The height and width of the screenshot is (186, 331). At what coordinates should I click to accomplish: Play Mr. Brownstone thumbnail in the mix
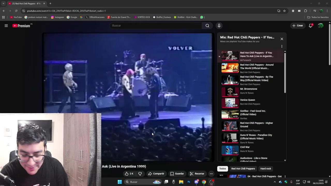pyautogui.click(x=230, y=91)
